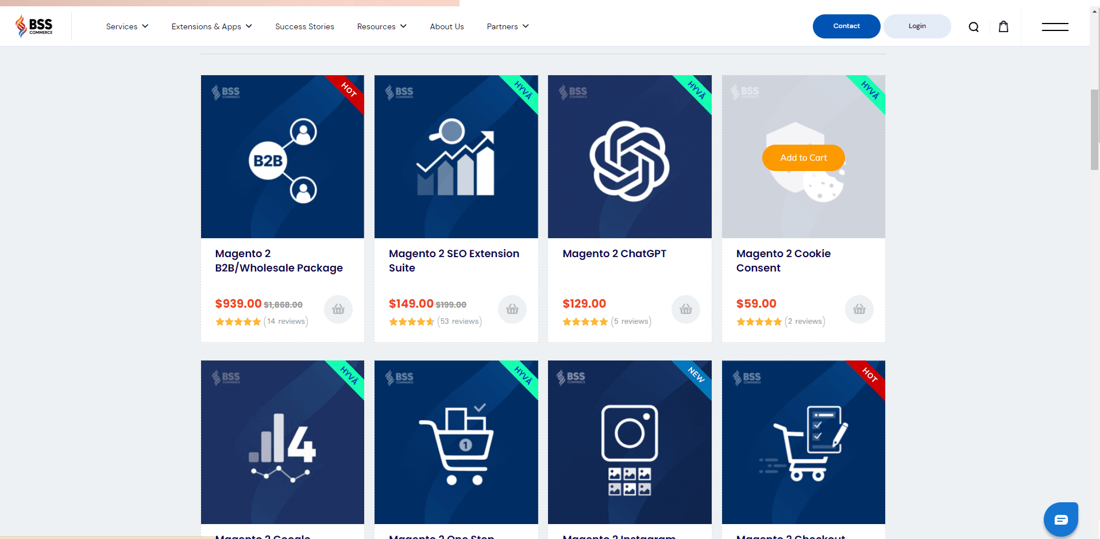Image resolution: width=1100 pixels, height=539 pixels.
Task: Open the search icon in header
Action: pyautogui.click(x=974, y=26)
